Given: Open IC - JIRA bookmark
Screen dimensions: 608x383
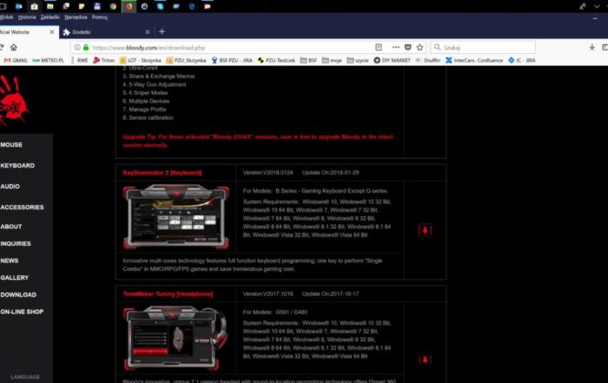Looking at the screenshot, I should pos(522,60).
